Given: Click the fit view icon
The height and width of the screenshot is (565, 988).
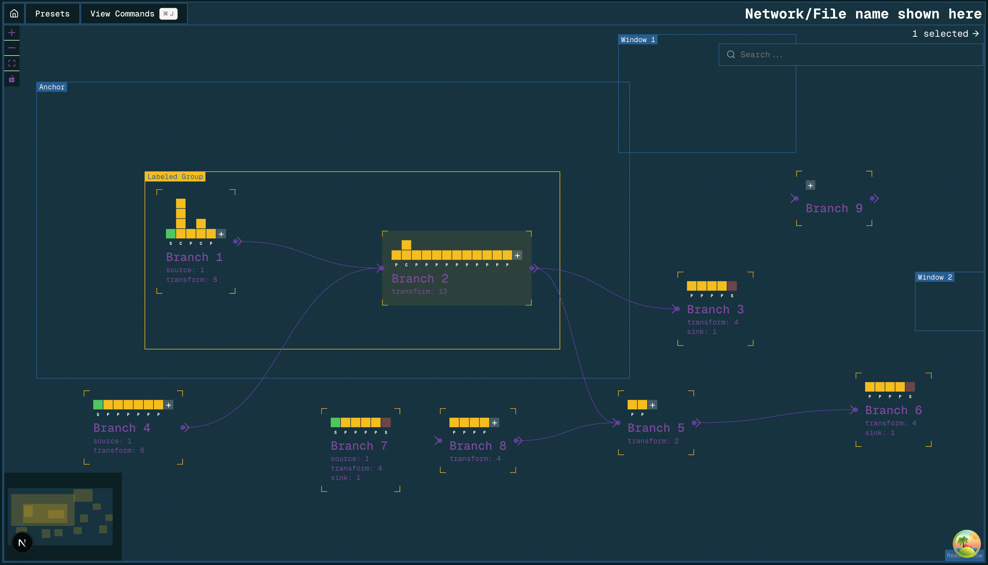Looking at the screenshot, I should 12,63.
